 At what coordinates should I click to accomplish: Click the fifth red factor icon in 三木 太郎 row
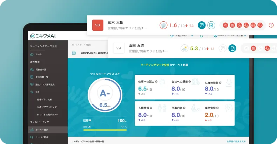click(253, 25)
